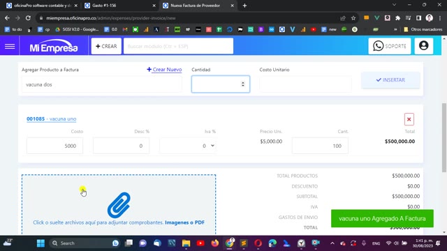Click the paperclip attachment icon
Image resolution: width=447 pixels, height=251 pixels.
pos(119,205)
